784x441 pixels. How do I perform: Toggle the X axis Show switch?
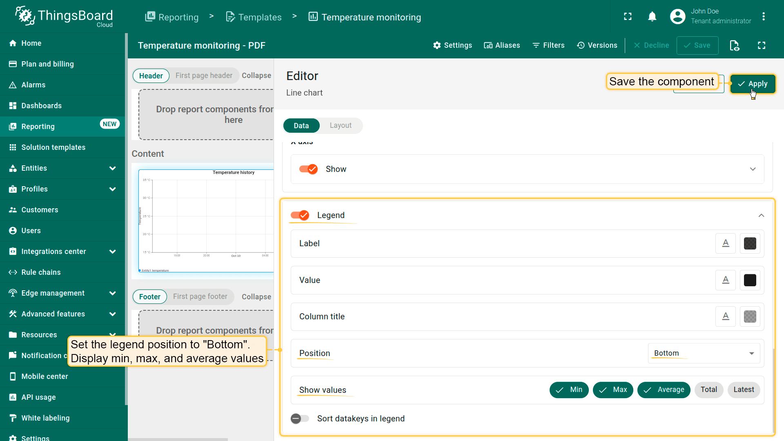pos(308,169)
